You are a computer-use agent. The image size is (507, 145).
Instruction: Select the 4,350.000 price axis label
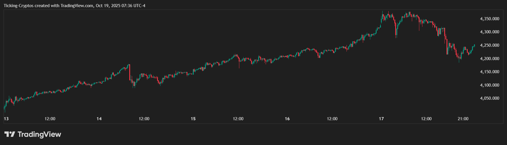tap(490, 19)
